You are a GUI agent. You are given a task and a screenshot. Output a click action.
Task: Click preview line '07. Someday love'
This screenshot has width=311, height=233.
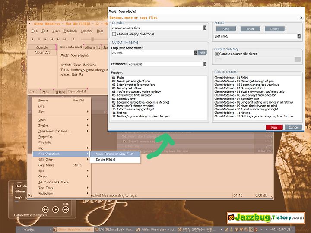click(x=124, y=99)
